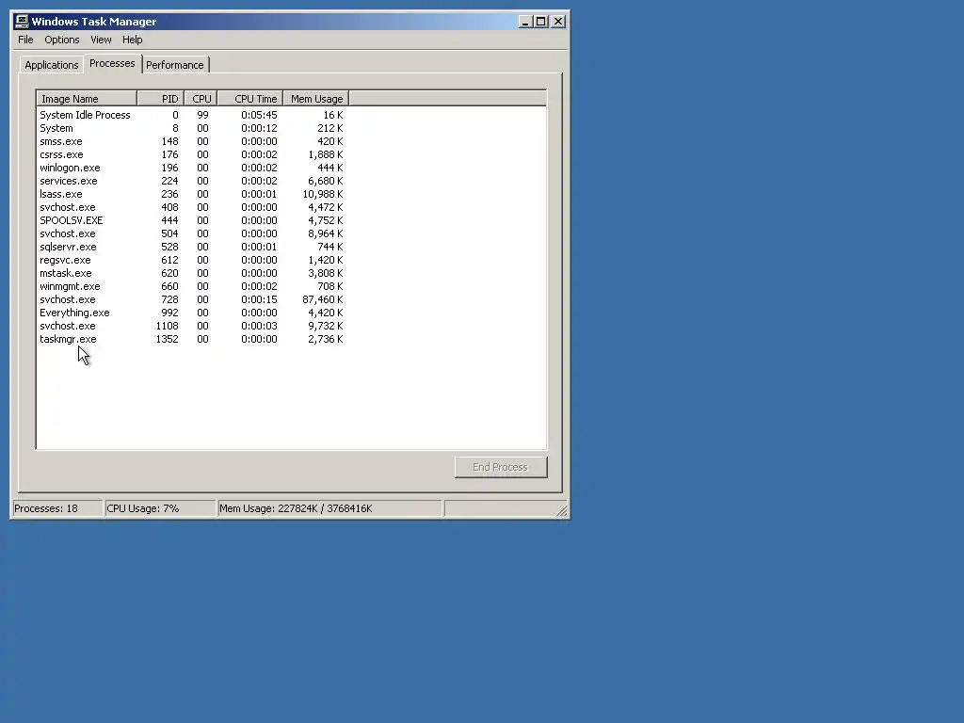The height and width of the screenshot is (723, 964).
Task: Select lsass.exe process
Action: (x=191, y=194)
